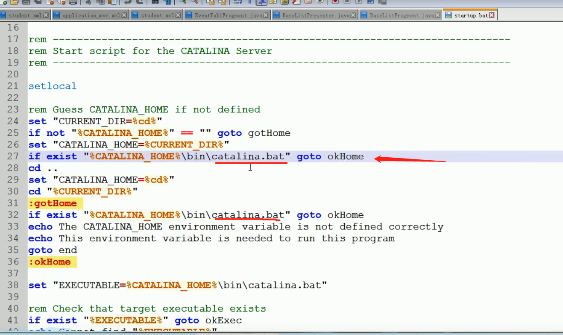Click the Stop recording macro icon
The width and height of the screenshot is (563, 335).
347,2
